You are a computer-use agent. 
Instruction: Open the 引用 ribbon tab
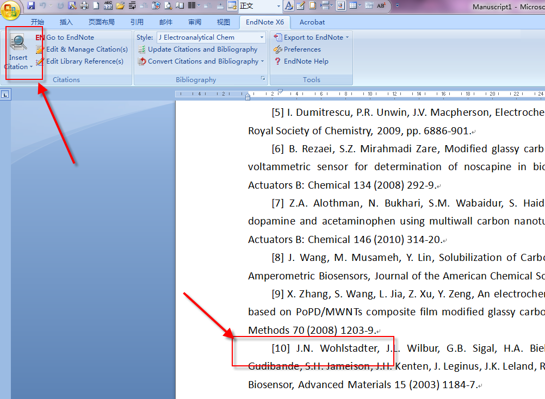[x=137, y=22]
